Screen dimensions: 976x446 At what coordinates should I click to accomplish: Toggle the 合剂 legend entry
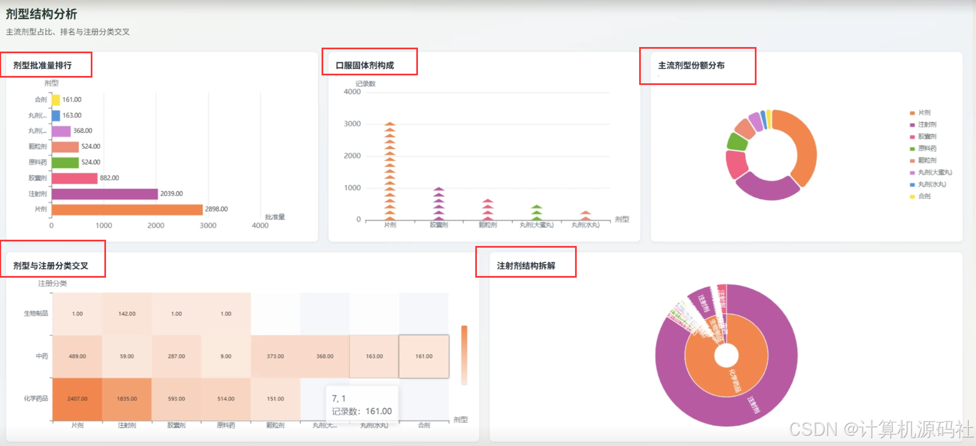[x=920, y=196]
